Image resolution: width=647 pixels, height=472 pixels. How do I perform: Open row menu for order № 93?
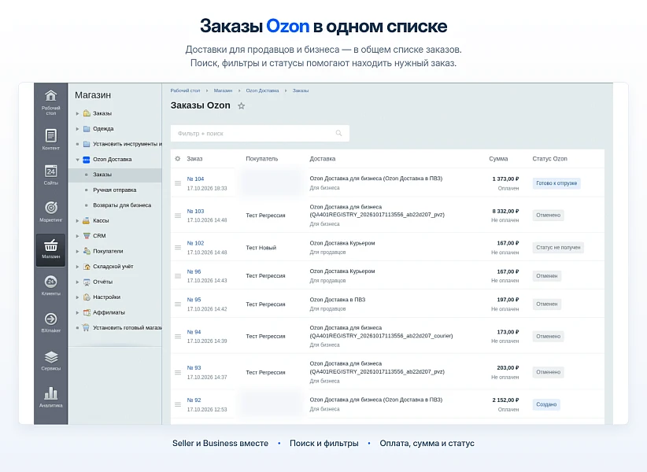coord(178,372)
